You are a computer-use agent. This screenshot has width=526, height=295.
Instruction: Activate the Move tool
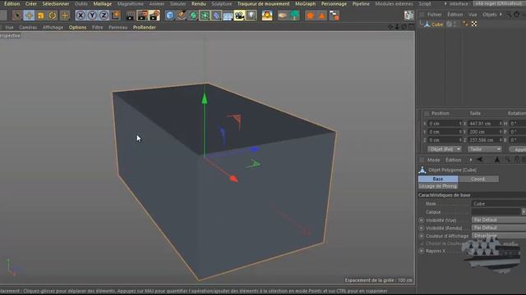click(29, 16)
